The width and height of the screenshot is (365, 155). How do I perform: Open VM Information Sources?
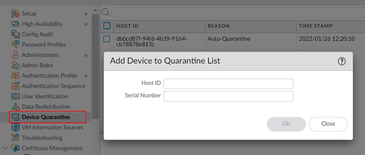point(52,127)
